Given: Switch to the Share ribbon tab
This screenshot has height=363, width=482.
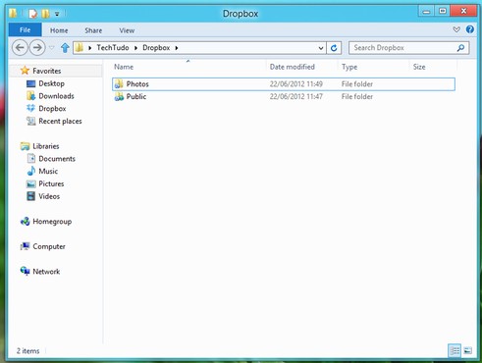Looking at the screenshot, I should point(93,30).
